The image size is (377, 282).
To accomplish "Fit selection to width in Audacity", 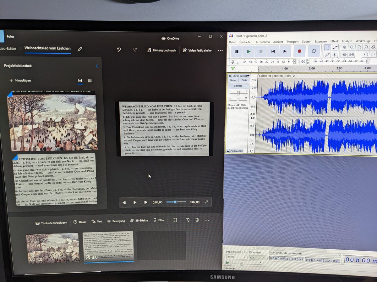I will pos(359,47).
